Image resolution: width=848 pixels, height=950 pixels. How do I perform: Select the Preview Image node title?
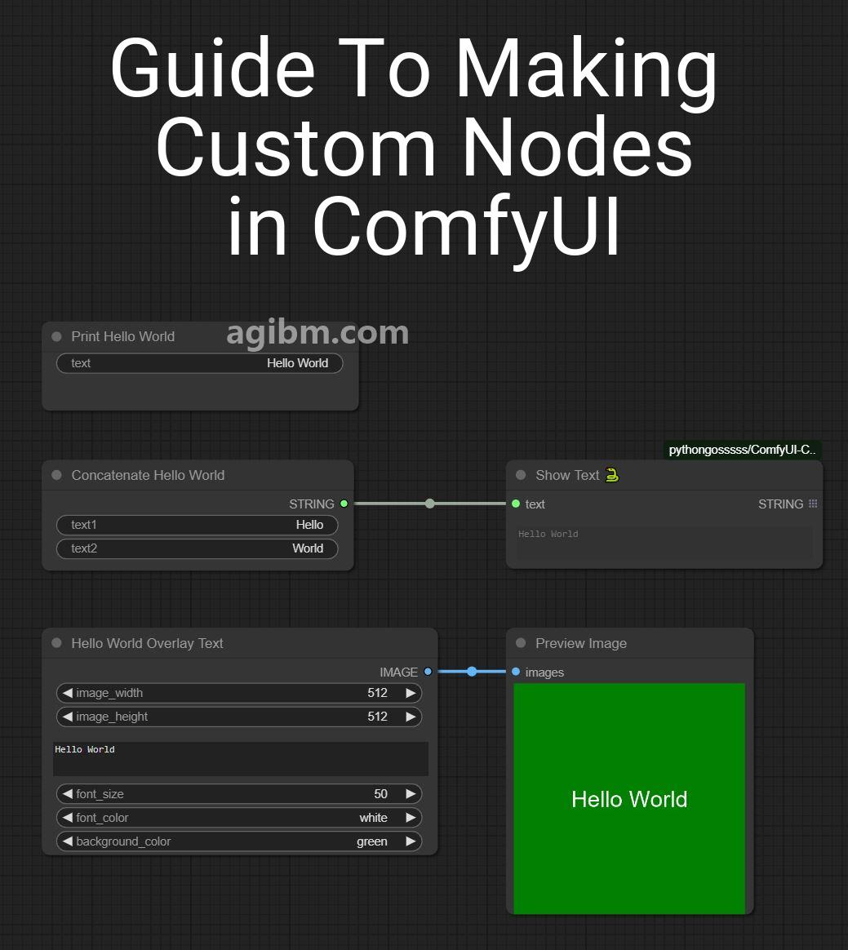pyautogui.click(x=581, y=643)
